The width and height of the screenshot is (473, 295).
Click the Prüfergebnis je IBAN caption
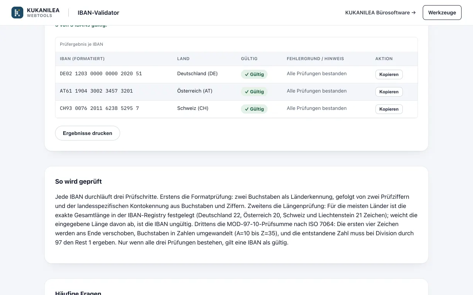(x=81, y=44)
